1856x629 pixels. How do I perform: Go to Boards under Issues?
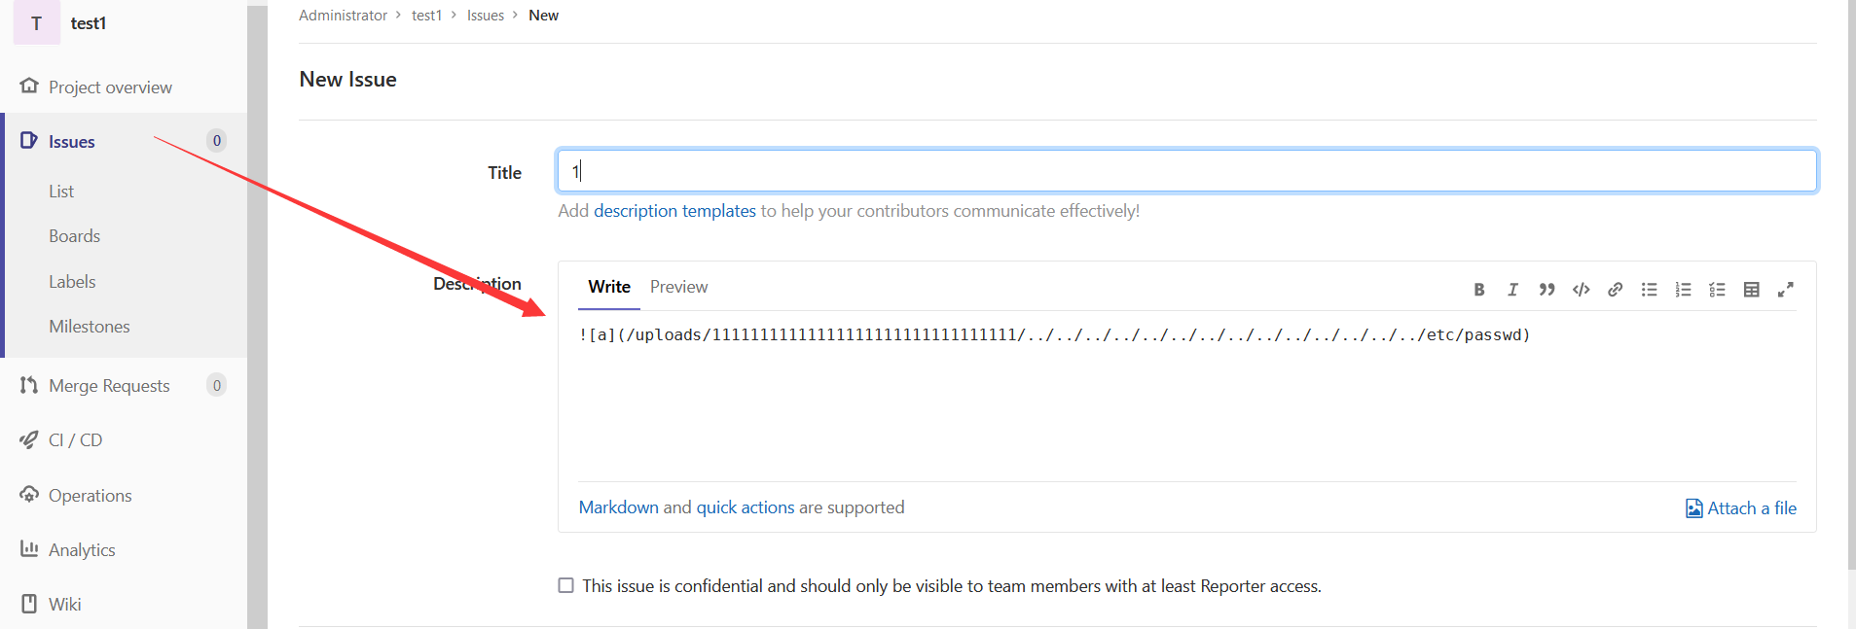(x=75, y=236)
